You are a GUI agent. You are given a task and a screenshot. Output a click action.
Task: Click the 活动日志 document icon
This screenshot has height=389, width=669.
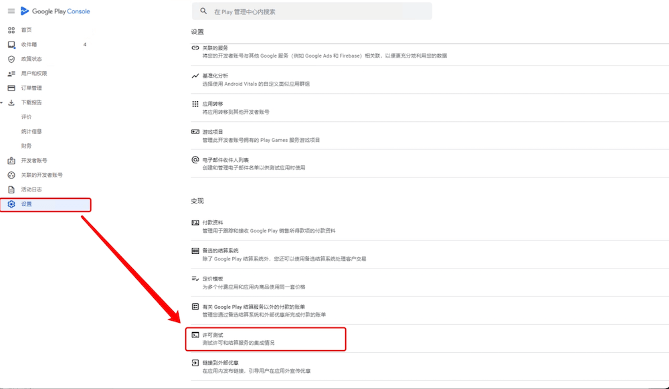point(11,190)
